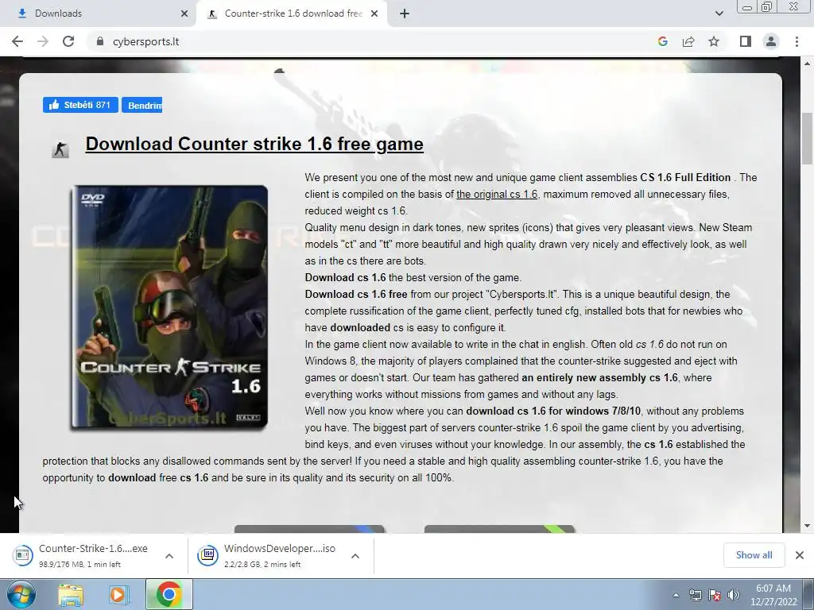Click text '2.2/2.8 GB, 2 mins left'
The width and height of the screenshot is (814, 610).
(x=262, y=565)
